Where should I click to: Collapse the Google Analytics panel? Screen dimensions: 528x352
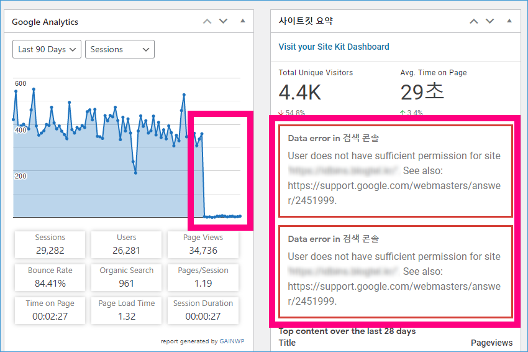point(242,21)
